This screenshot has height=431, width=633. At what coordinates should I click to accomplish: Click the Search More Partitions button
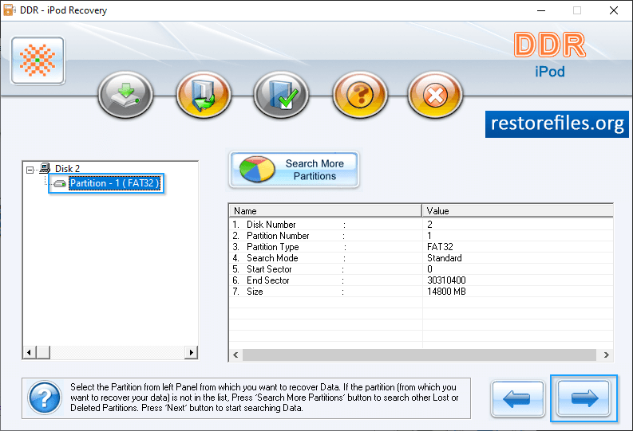coord(294,170)
